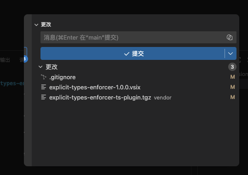Click the M status of .gitignore

pyautogui.click(x=232, y=77)
